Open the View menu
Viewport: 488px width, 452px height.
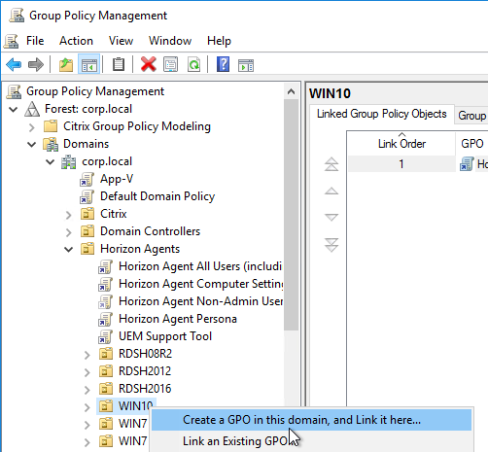coord(121,41)
